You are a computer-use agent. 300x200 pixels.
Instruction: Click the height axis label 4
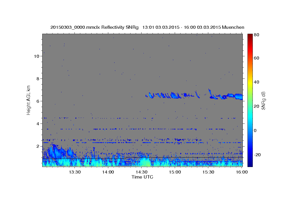38,123
